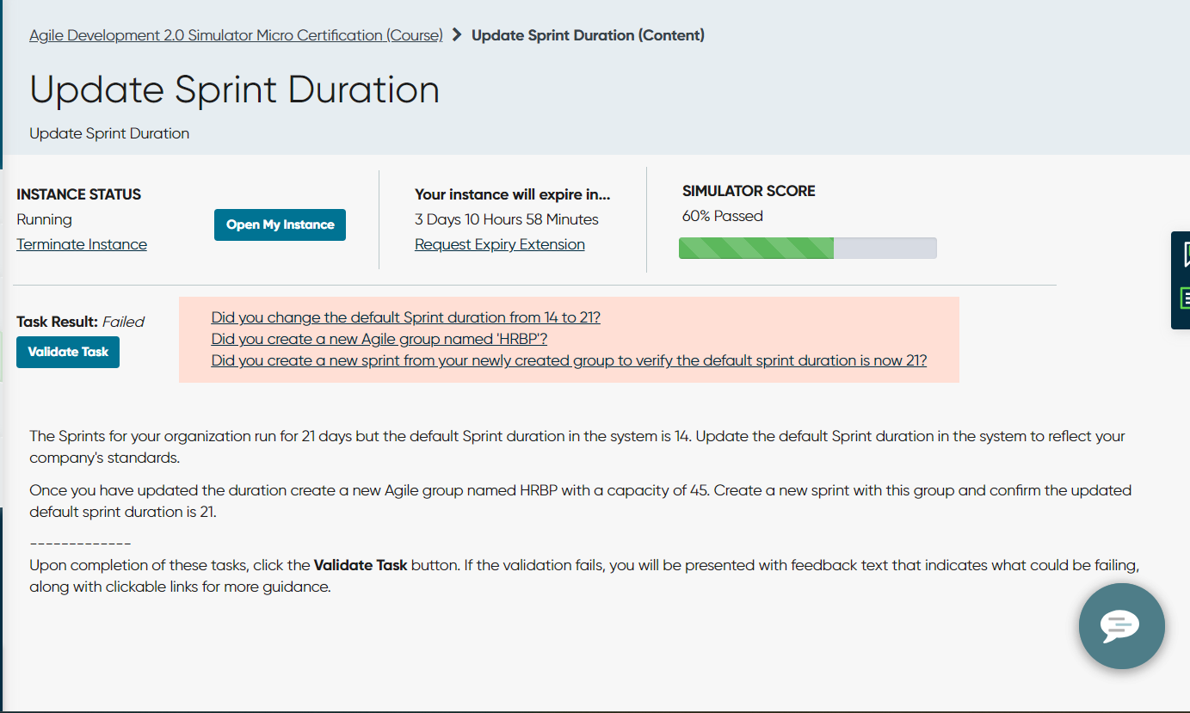Click the chevron separator in the breadcrumb
The height and width of the screenshot is (713, 1190).
pyautogui.click(x=456, y=35)
